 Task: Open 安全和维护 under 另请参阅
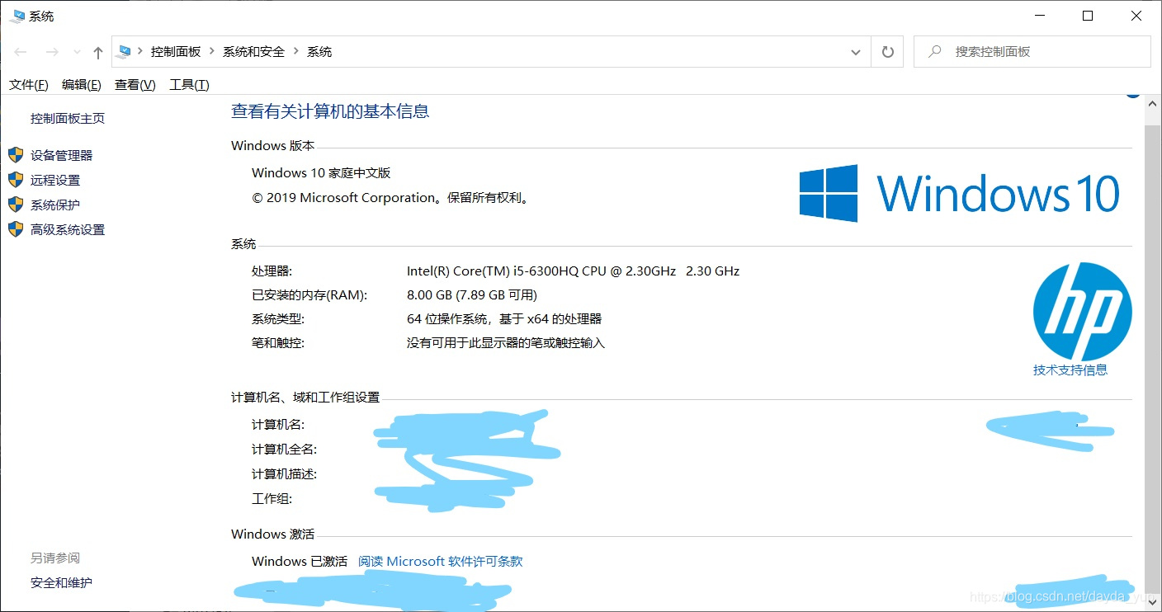(62, 582)
